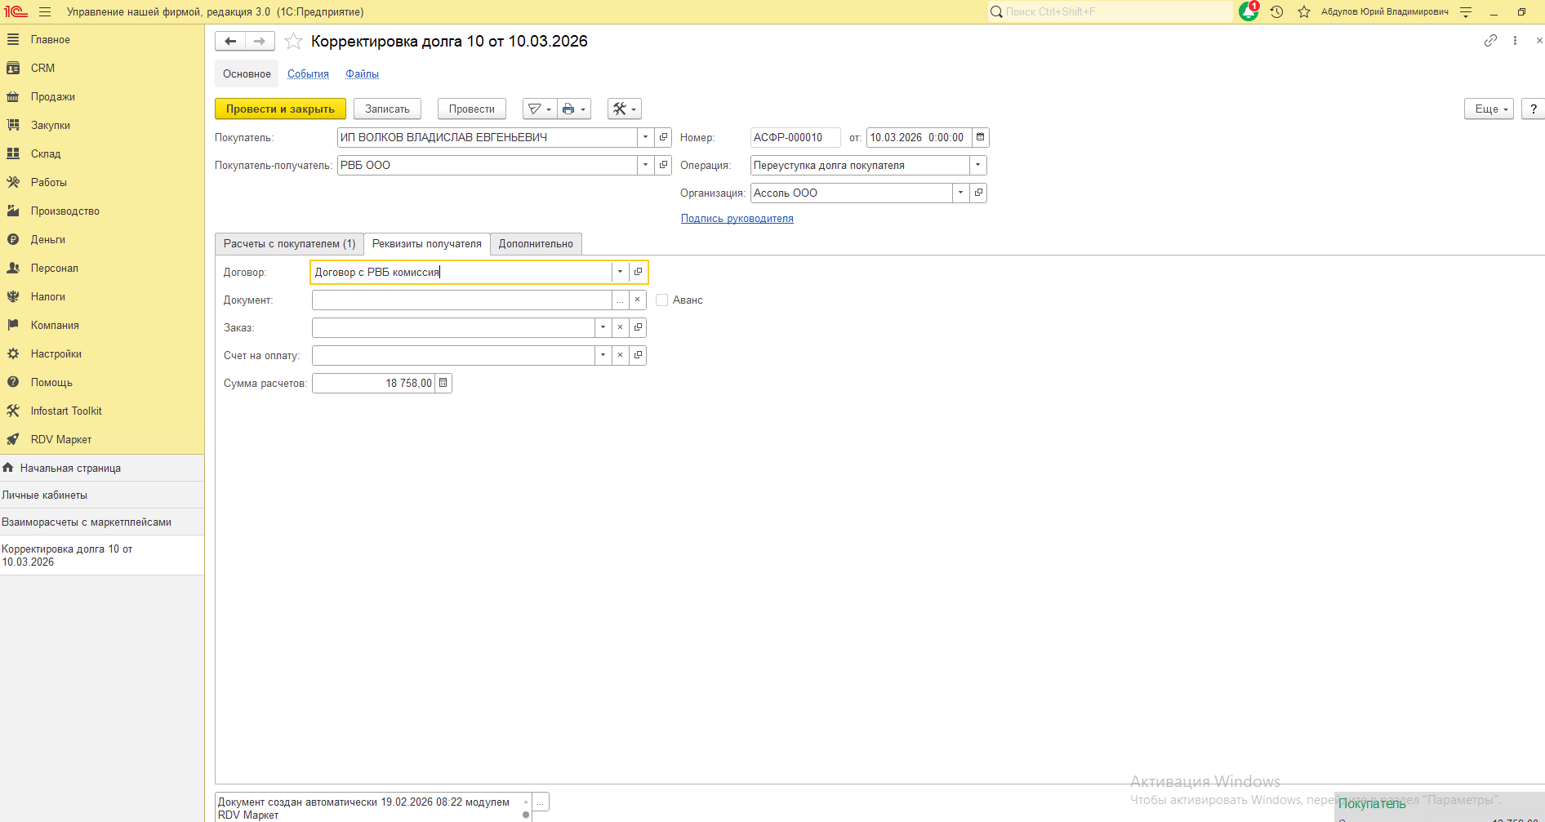Click Провести и закрыть button

coord(280,109)
